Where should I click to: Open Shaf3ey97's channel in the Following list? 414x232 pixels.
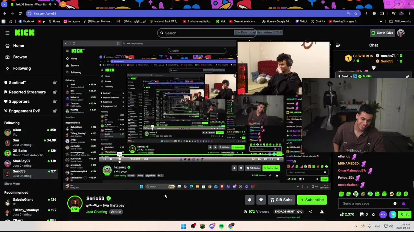click(x=30, y=163)
